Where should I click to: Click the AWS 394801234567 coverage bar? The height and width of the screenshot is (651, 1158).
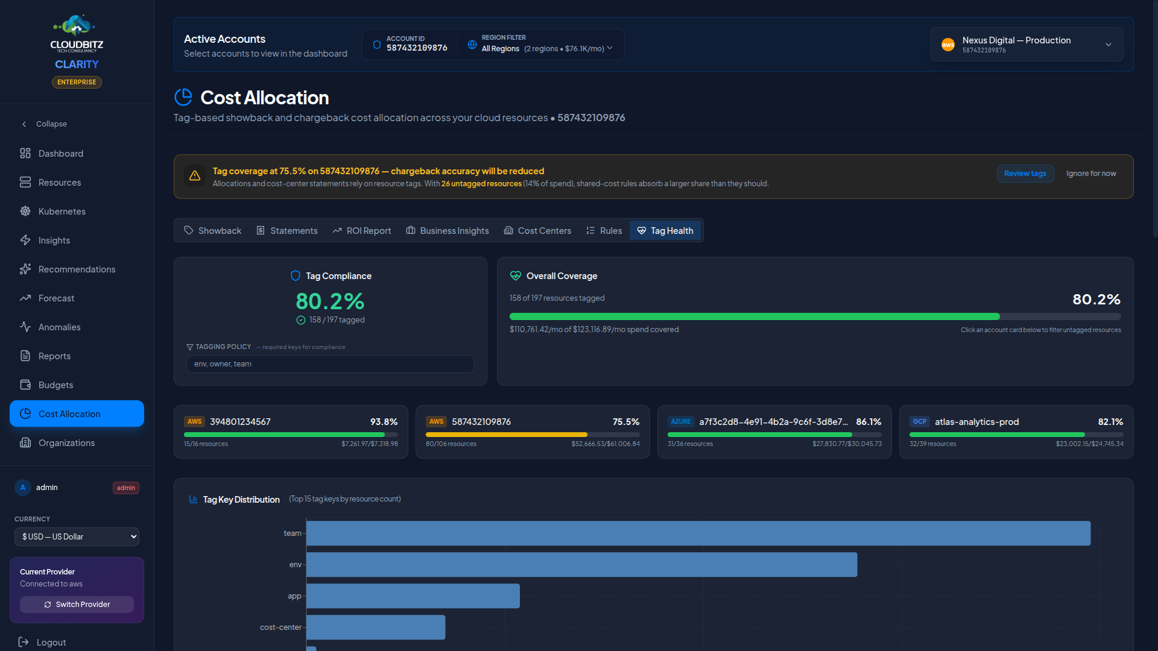[291, 435]
